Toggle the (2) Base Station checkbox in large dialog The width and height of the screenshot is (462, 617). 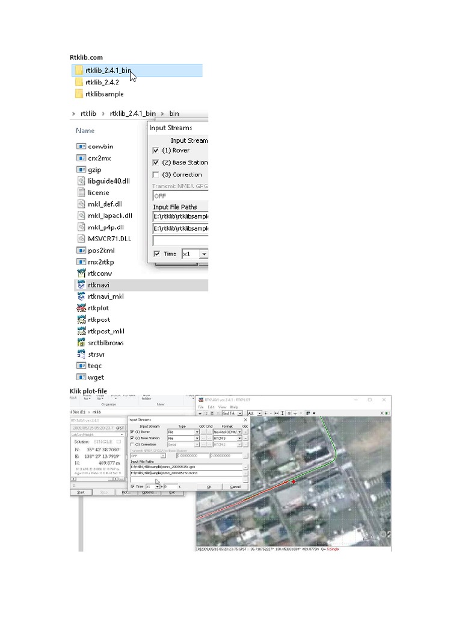pyautogui.click(x=156, y=162)
